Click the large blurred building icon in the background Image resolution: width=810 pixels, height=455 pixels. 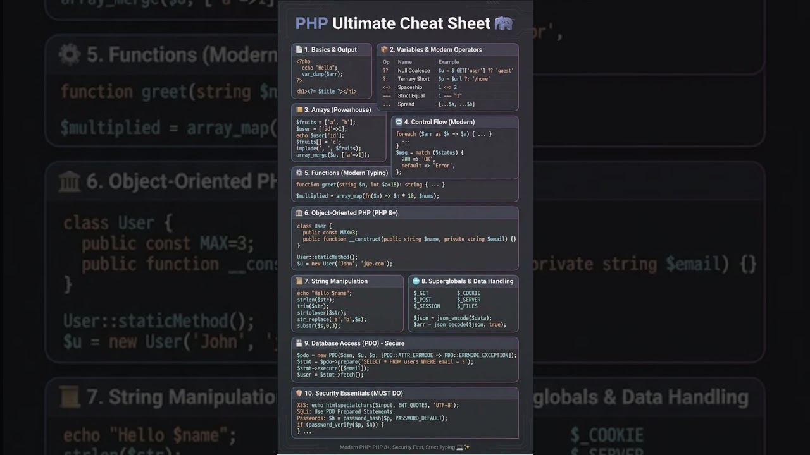[x=69, y=181]
